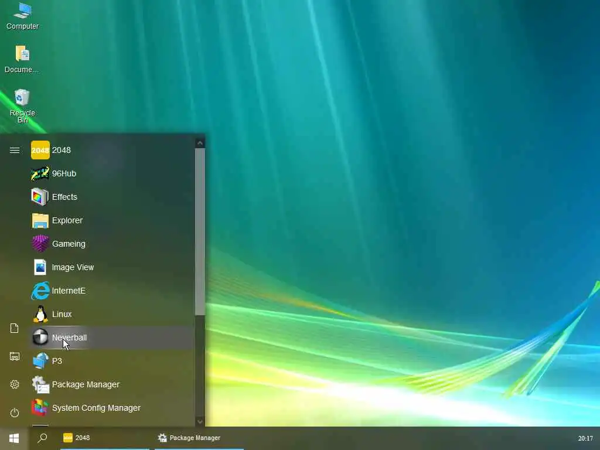Click the power icon in start sidebar

pyautogui.click(x=15, y=412)
